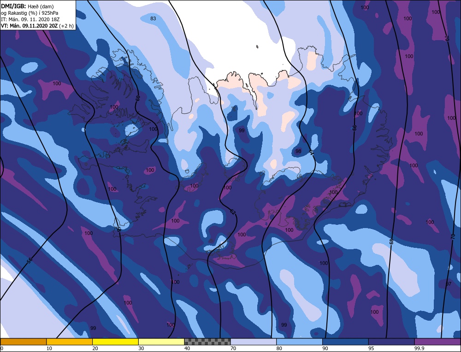Click the dark orange 0–10 legend swatch
This screenshot has height=352, width=461.
click(x=23, y=341)
